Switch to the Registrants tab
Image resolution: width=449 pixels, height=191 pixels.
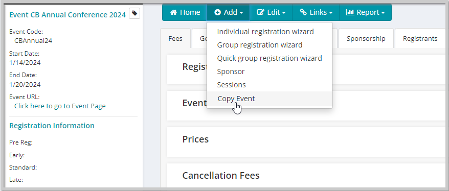420,38
